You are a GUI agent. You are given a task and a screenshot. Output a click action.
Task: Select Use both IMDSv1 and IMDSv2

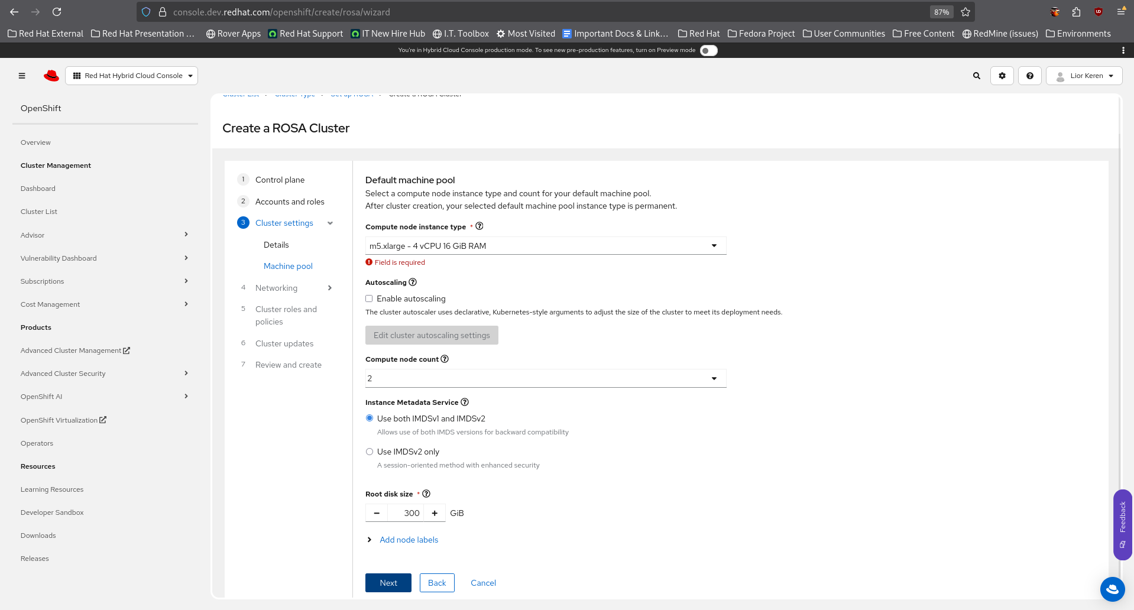pos(370,418)
